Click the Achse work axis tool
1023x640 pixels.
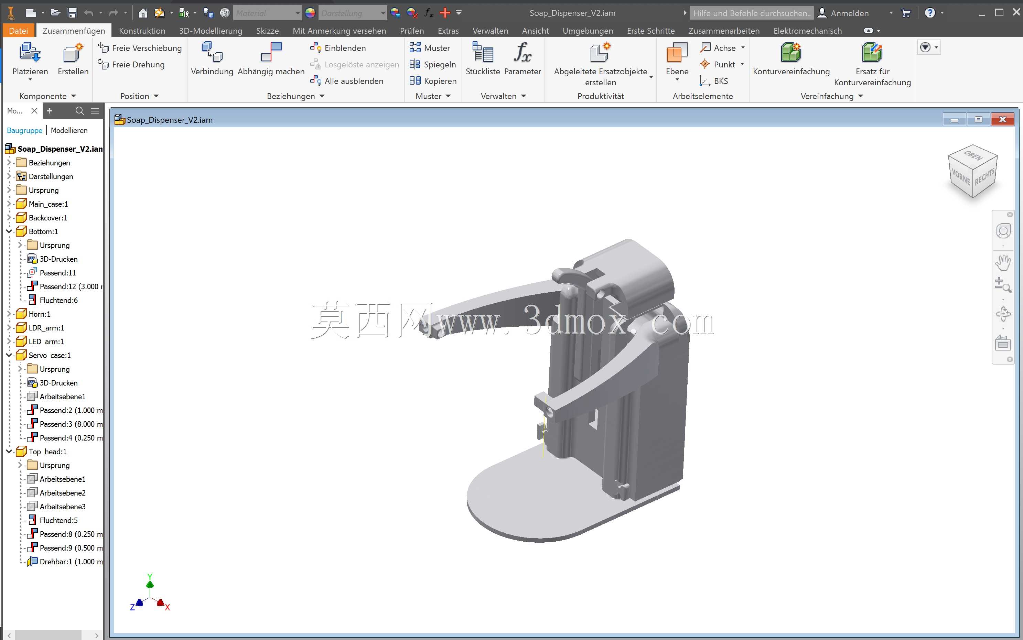point(718,48)
